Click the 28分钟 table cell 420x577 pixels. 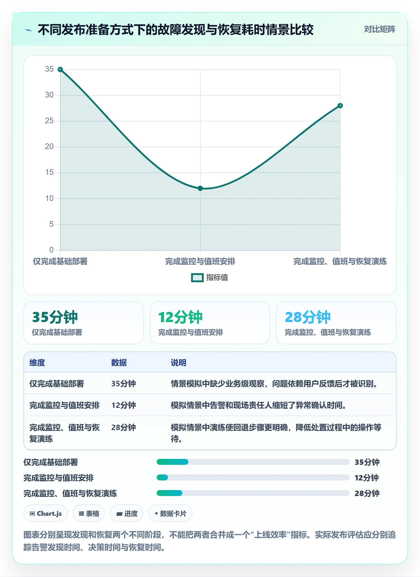point(124,427)
